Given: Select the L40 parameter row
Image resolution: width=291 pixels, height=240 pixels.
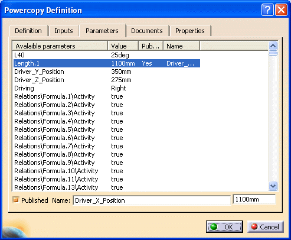Looking at the screenshot, I should tap(107, 55).
